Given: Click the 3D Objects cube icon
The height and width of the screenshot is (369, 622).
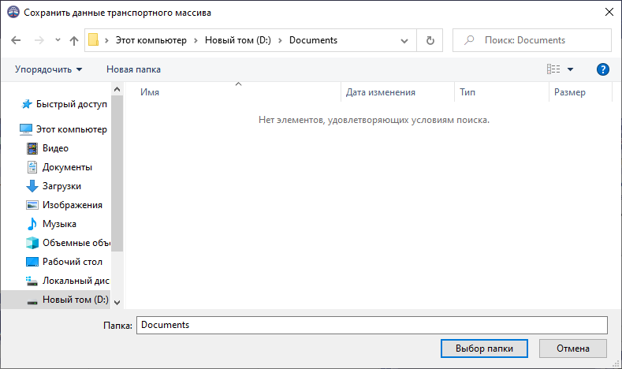Looking at the screenshot, I should click(x=32, y=243).
